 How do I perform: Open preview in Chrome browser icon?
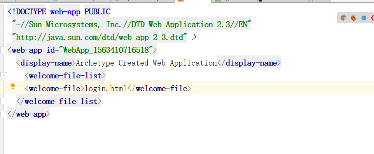pyautogui.click(x=343, y=18)
